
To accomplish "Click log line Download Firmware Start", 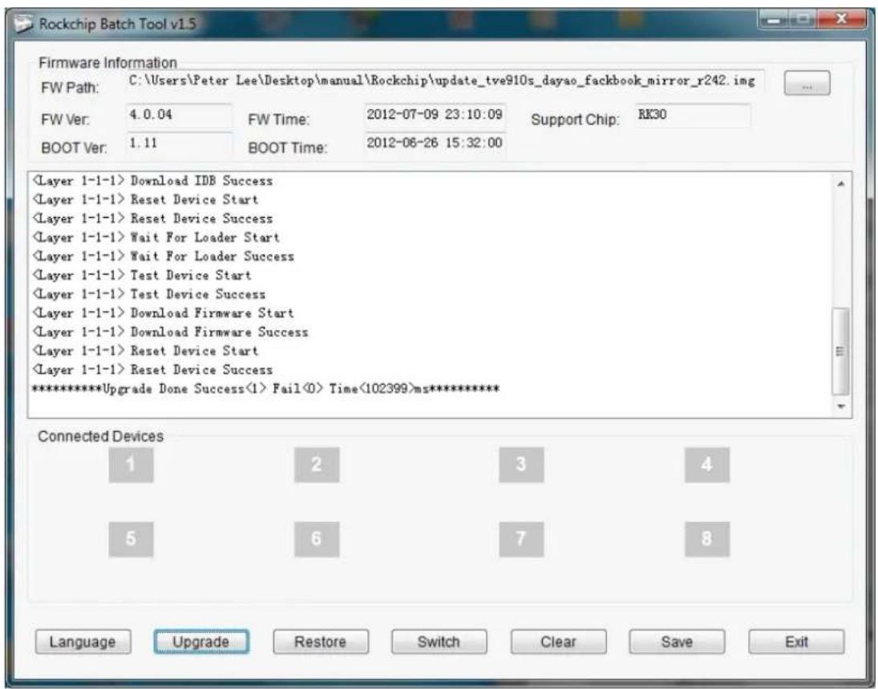I will coord(163,313).
